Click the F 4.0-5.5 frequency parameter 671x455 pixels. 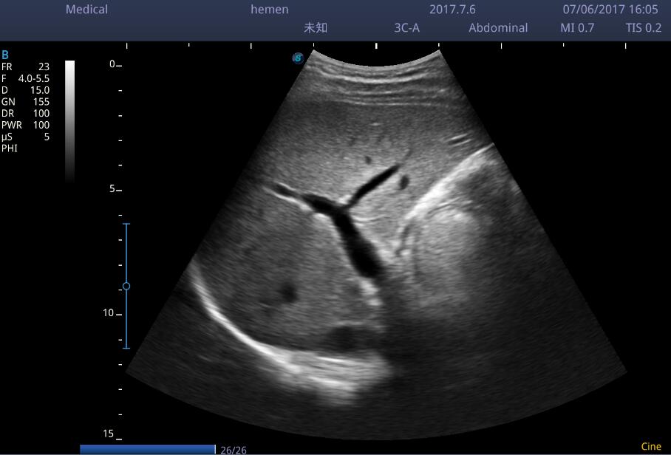(x=25, y=78)
